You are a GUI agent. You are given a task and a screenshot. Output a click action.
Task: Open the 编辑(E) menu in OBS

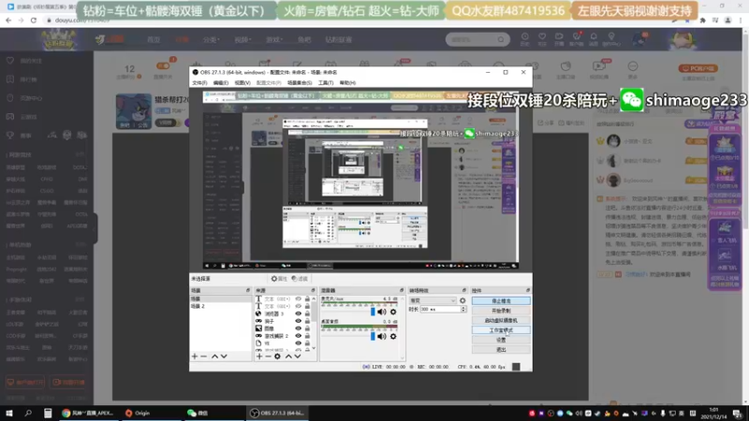pyautogui.click(x=221, y=83)
